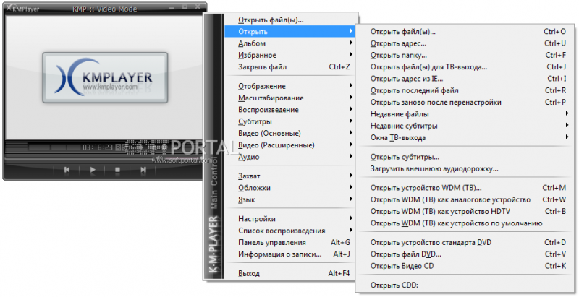This screenshot has width=579, height=297.
Task: Expand the 'Альбом' submenu
Action: (x=289, y=43)
